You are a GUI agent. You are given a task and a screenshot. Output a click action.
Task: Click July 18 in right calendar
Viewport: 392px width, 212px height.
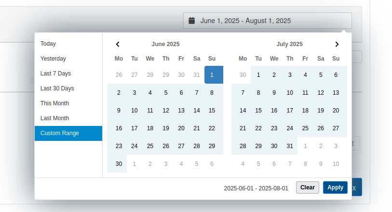[305, 111]
